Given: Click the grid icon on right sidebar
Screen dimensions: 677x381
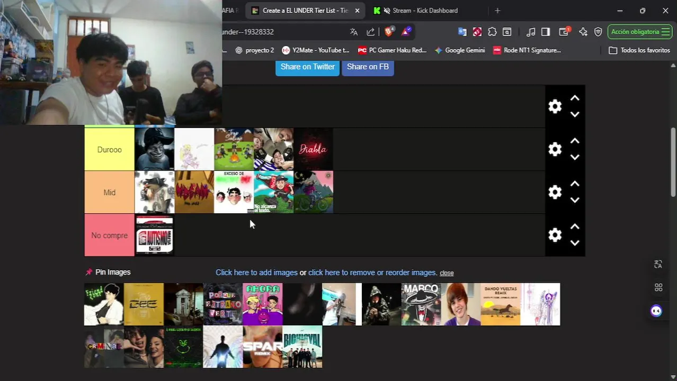Looking at the screenshot, I should [x=658, y=287].
